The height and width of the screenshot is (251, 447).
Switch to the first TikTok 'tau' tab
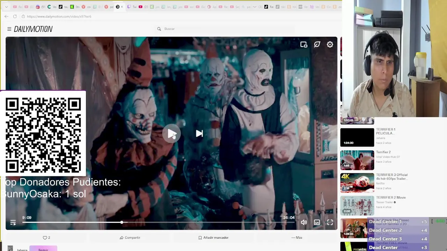pyautogui.click(x=63, y=7)
